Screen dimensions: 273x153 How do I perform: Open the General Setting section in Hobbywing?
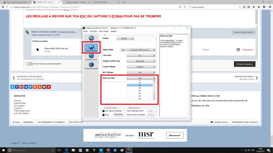(91, 48)
